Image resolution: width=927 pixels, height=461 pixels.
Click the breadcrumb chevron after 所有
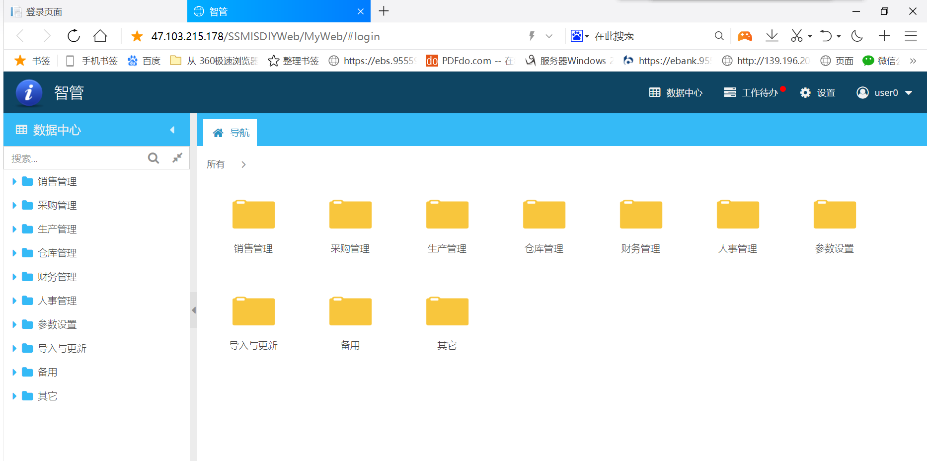(243, 164)
